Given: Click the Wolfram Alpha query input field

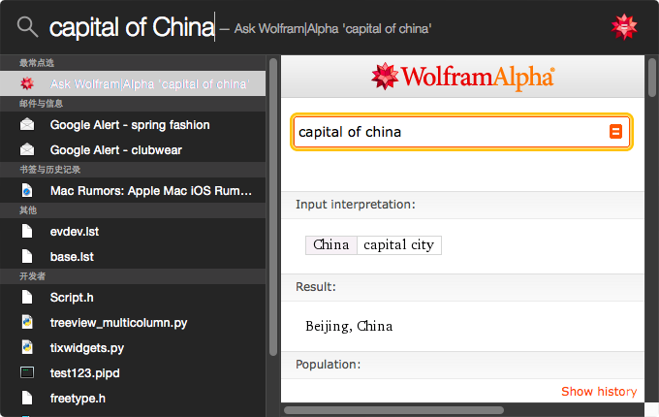Looking at the screenshot, I should click(x=451, y=132).
